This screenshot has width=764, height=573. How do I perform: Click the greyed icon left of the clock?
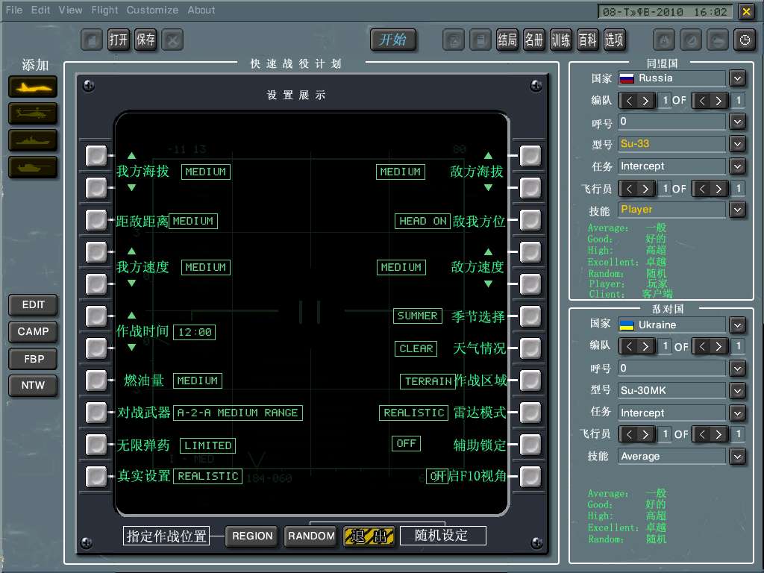[718, 40]
